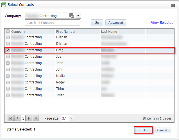Click the Page size value field
Screen dimensions: 179x140
click(x=65, y=118)
